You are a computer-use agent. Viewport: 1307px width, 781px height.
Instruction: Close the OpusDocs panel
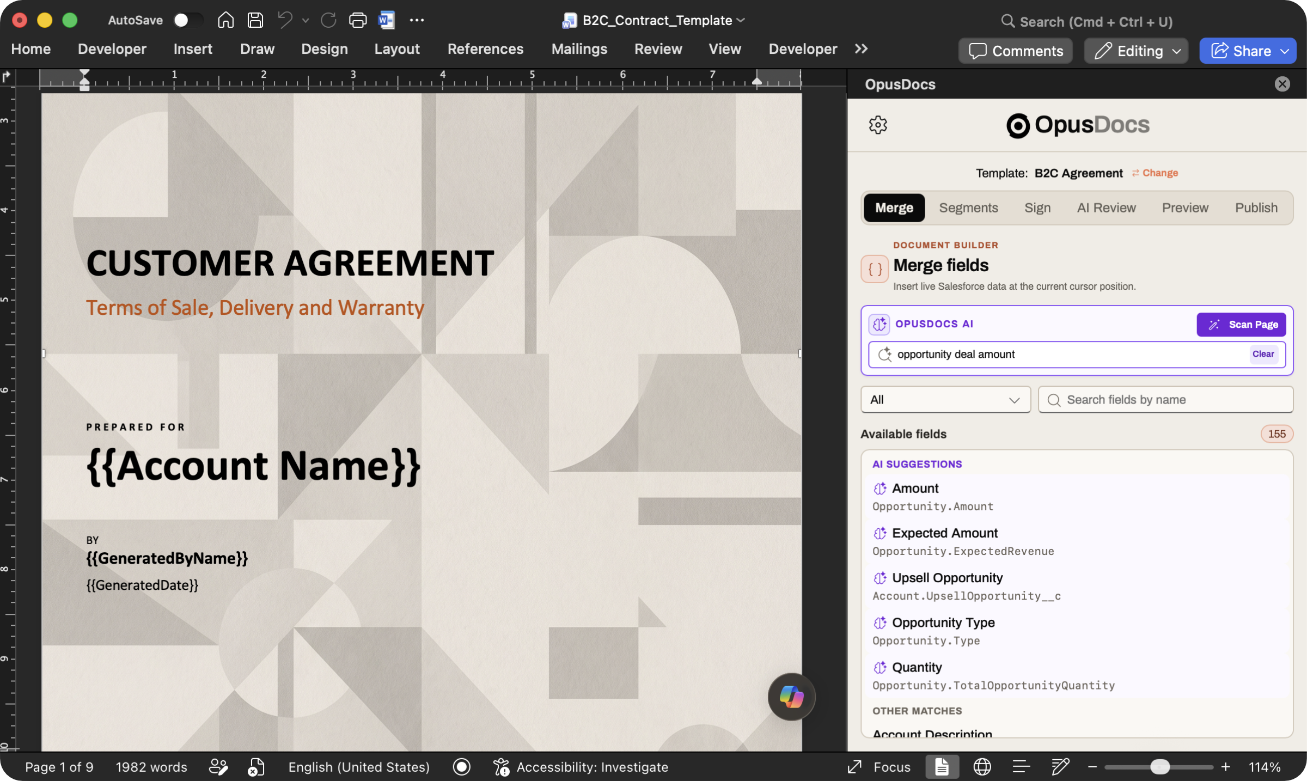(x=1282, y=84)
